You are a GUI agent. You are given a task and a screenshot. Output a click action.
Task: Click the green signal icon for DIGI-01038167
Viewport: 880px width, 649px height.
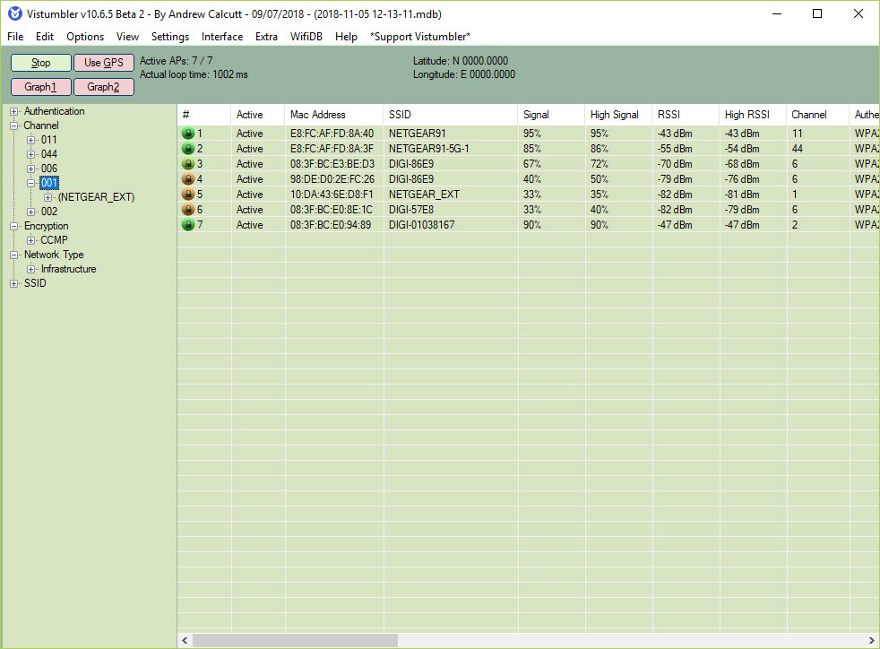188,225
